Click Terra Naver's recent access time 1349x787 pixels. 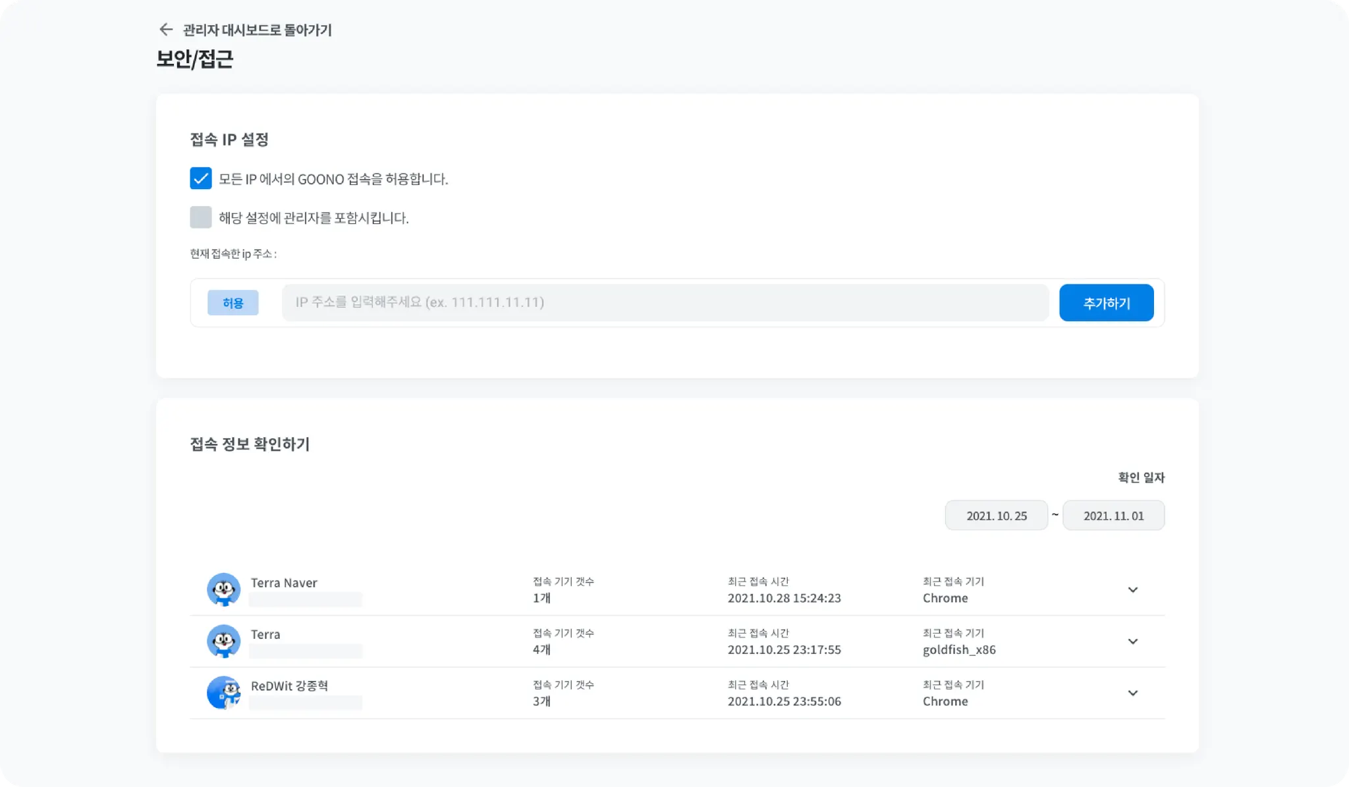pyautogui.click(x=784, y=599)
